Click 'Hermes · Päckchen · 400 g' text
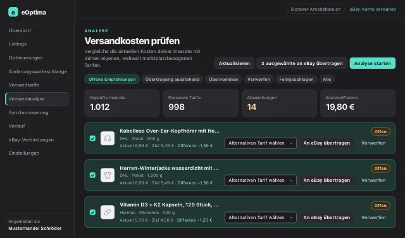Viewport: 405px width, 238px height. (x=147, y=213)
